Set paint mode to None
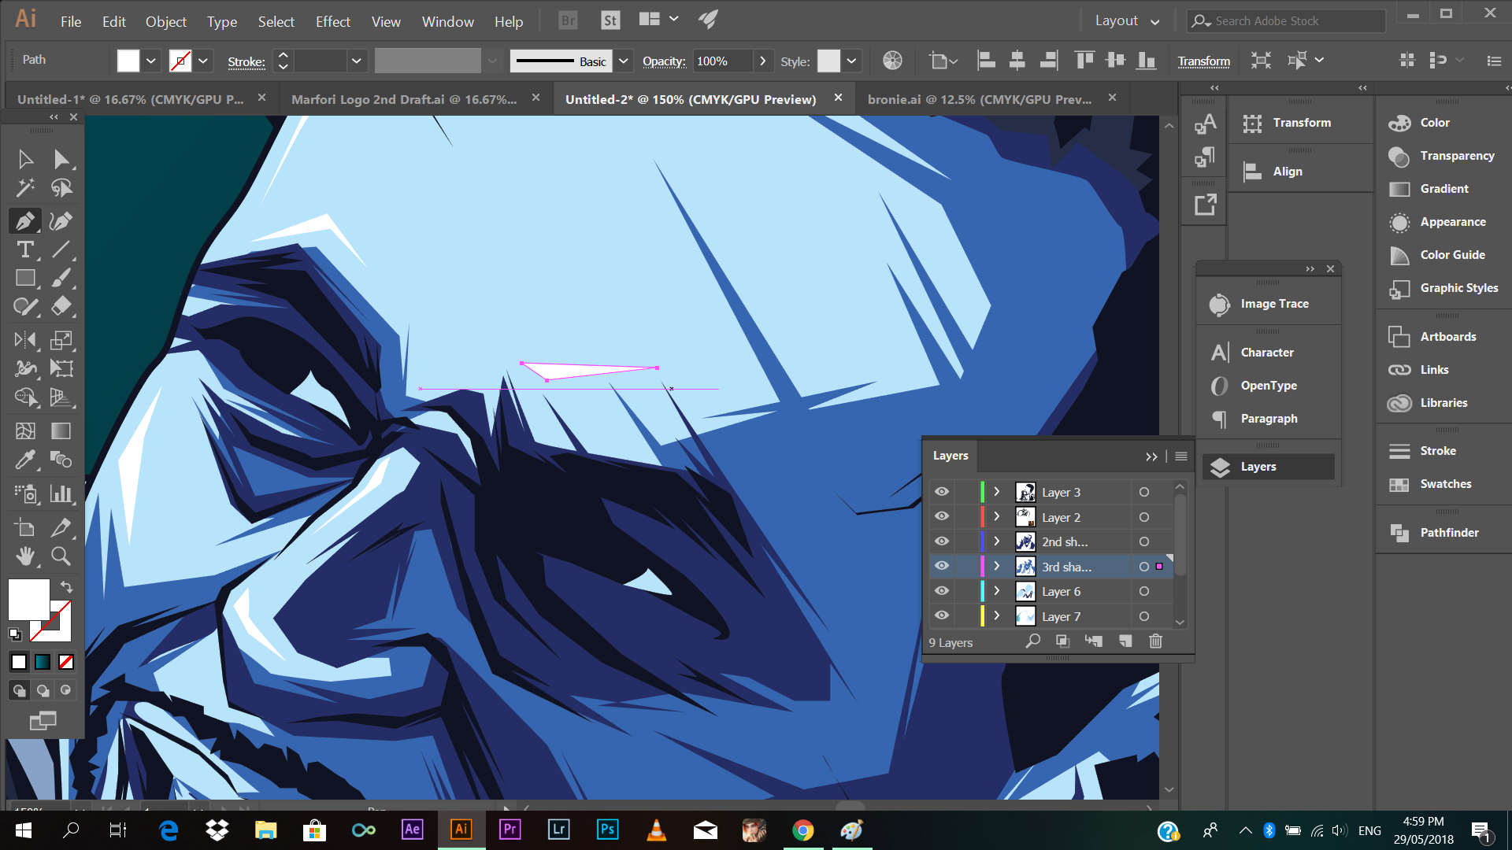The width and height of the screenshot is (1512, 850). [x=66, y=663]
